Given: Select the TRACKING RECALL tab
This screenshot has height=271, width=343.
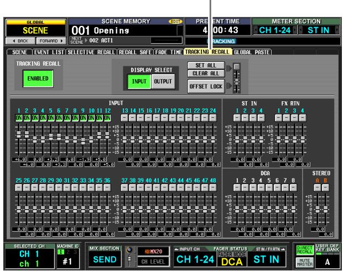Looking at the screenshot, I should (x=207, y=52).
